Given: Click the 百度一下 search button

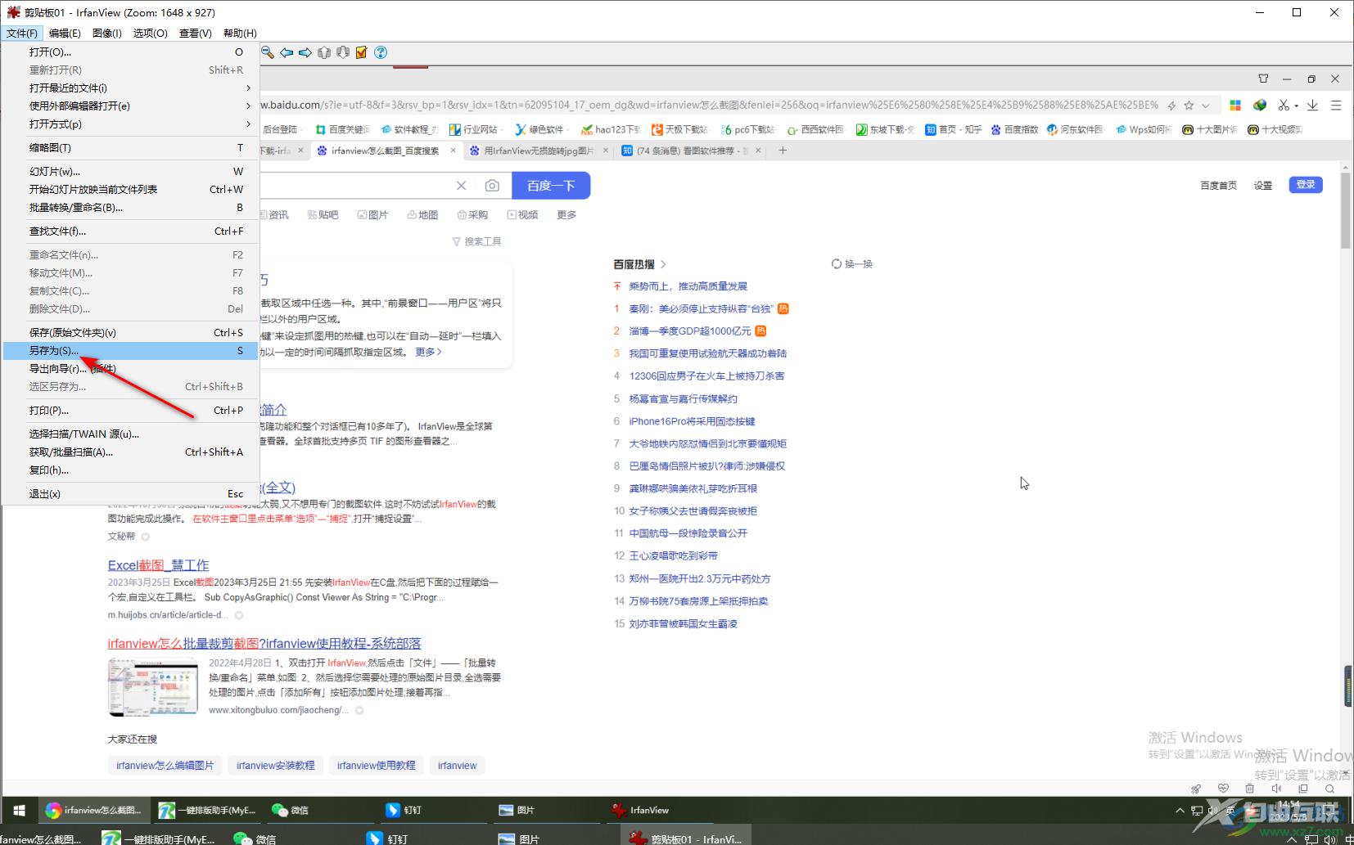Looking at the screenshot, I should tap(551, 186).
